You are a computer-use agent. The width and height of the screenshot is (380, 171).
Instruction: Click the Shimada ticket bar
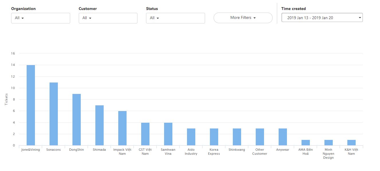(99, 125)
